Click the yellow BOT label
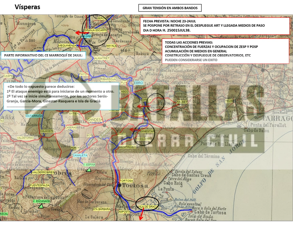Image resolution: width=293 pixels, height=225 pixels. [x=89, y=136]
